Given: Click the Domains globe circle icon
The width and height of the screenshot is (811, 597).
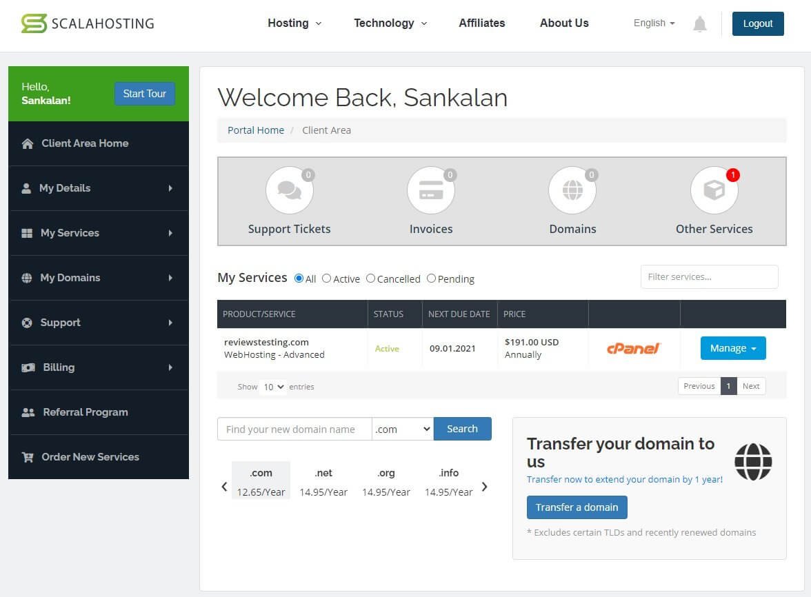Looking at the screenshot, I should (572, 190).
